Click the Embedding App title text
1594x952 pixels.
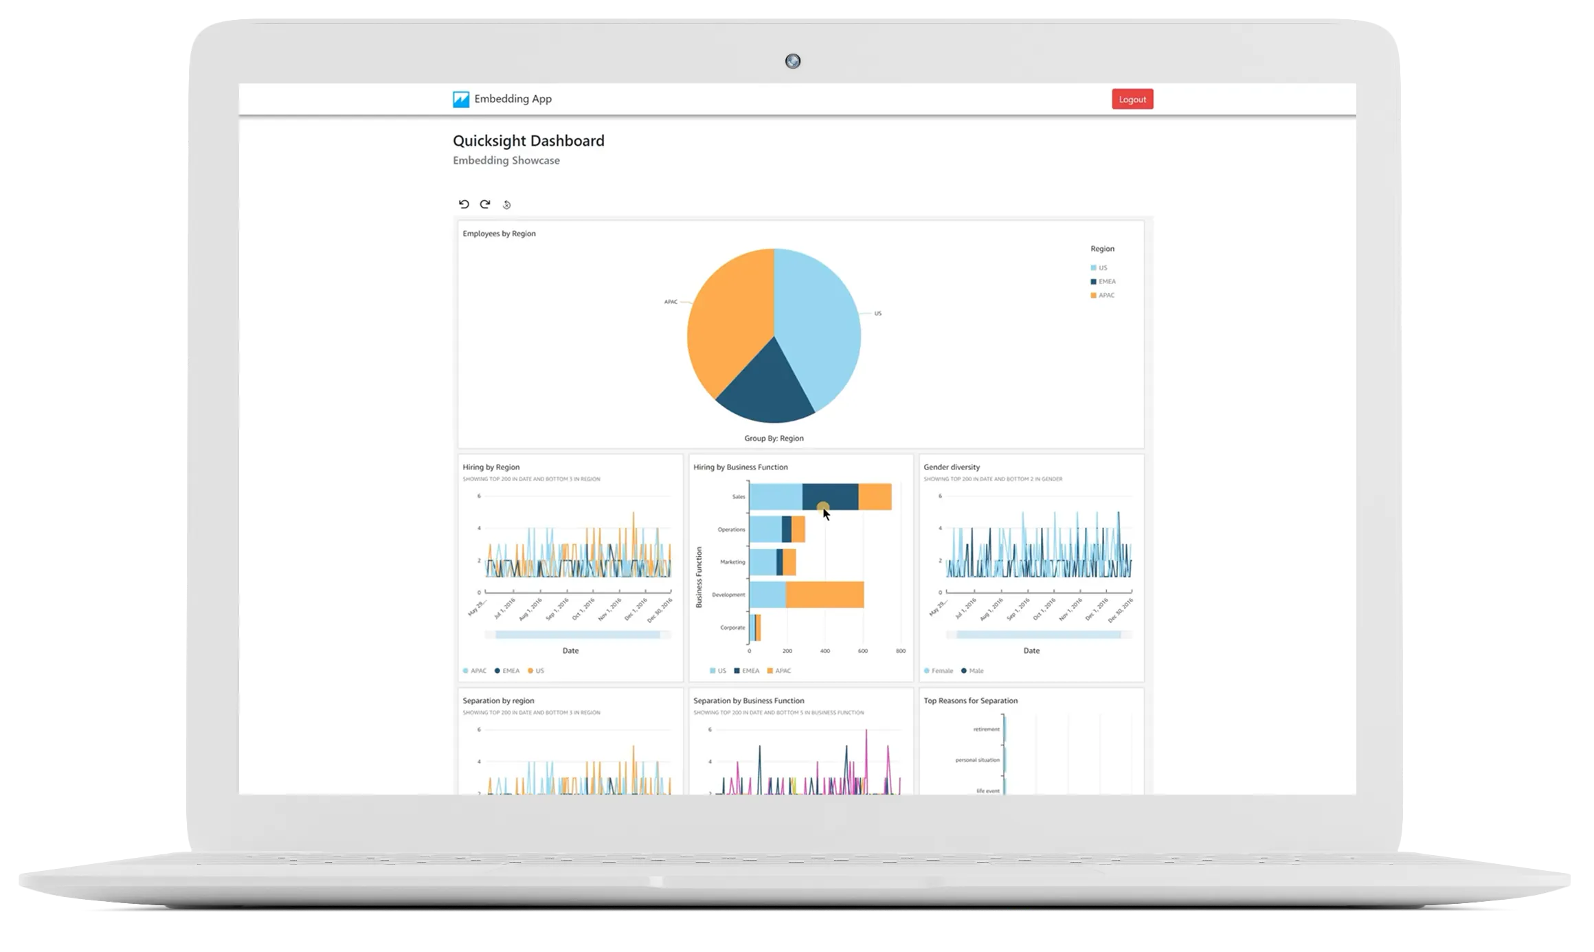click(513, 98)
